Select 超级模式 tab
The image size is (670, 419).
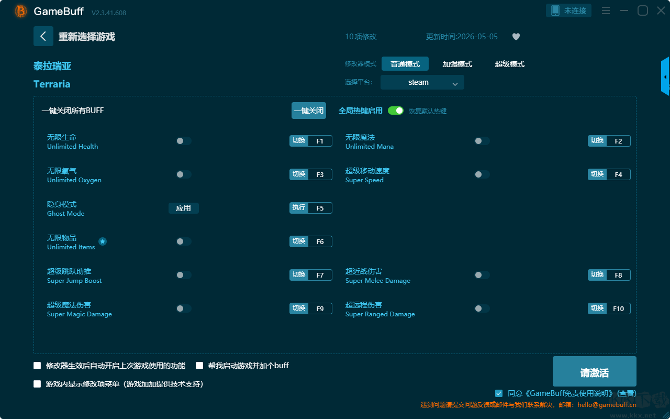510,64
